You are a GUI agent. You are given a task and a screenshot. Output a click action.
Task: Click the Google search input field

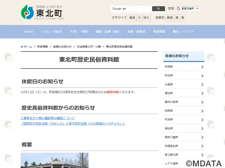click(x=131, y=9)
